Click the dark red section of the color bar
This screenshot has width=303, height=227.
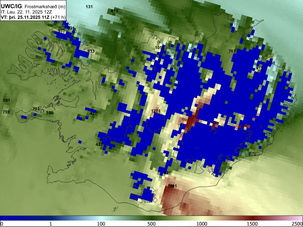point(252,218)
